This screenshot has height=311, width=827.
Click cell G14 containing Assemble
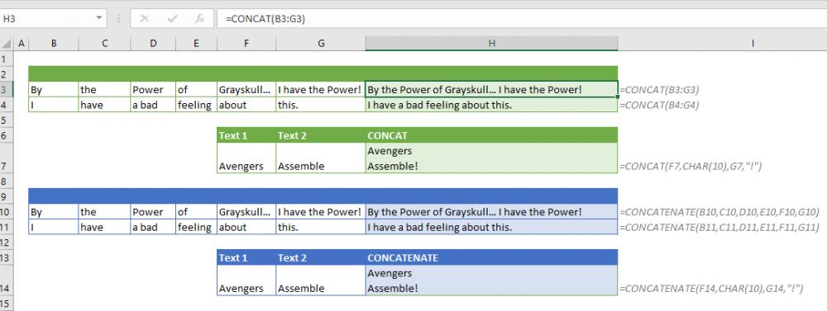pyautogui.click(x=321, y=280)
